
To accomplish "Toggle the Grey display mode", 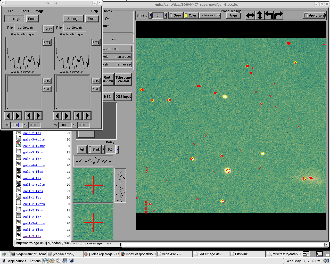I will tap(176, 15).
